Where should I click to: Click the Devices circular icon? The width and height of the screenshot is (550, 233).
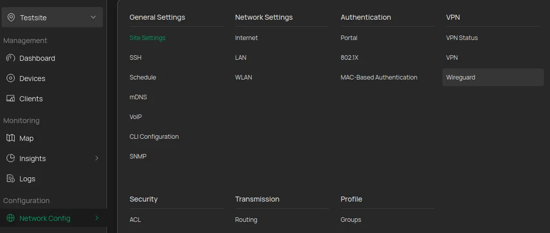pyautogui.click(x=11, y=79)
